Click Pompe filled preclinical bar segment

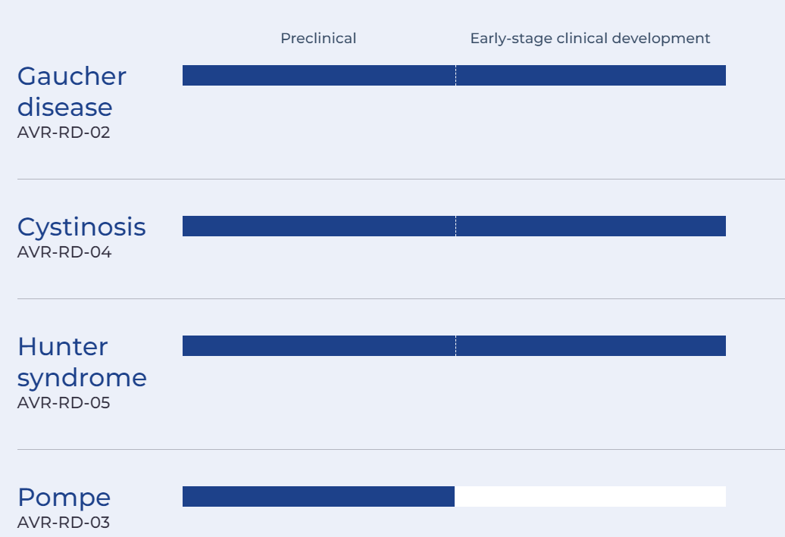click(318, 496)
